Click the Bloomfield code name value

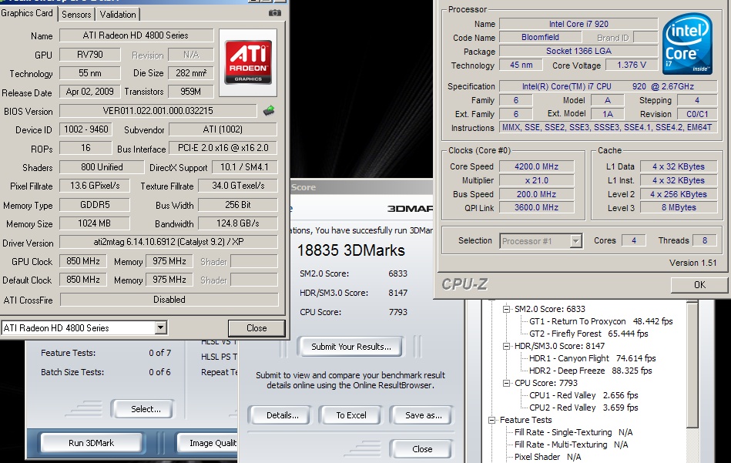click(540, 37)
